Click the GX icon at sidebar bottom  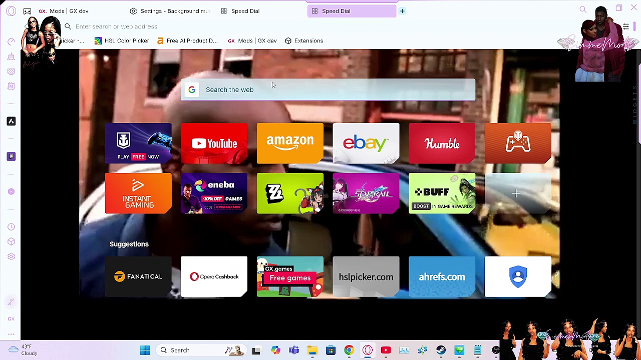(x=11, y=319)
